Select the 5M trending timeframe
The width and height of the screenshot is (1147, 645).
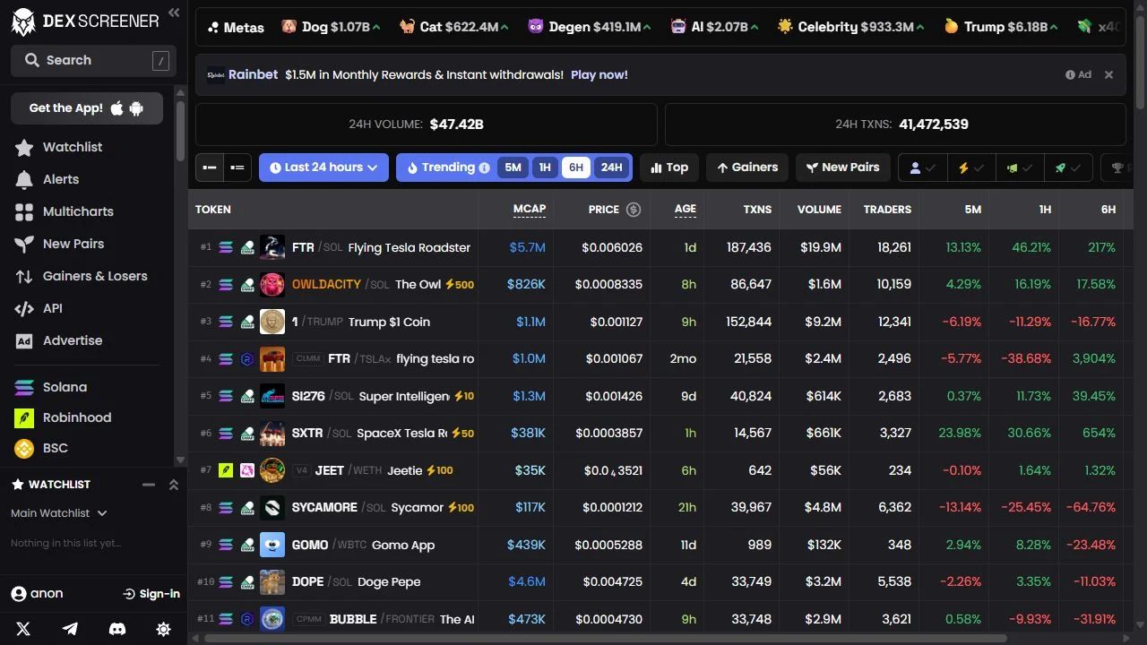pyautogui.click(x=513, y=168)
